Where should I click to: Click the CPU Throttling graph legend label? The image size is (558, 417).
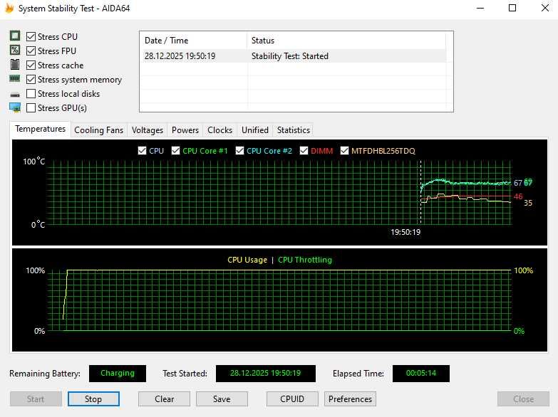[304, 260]
